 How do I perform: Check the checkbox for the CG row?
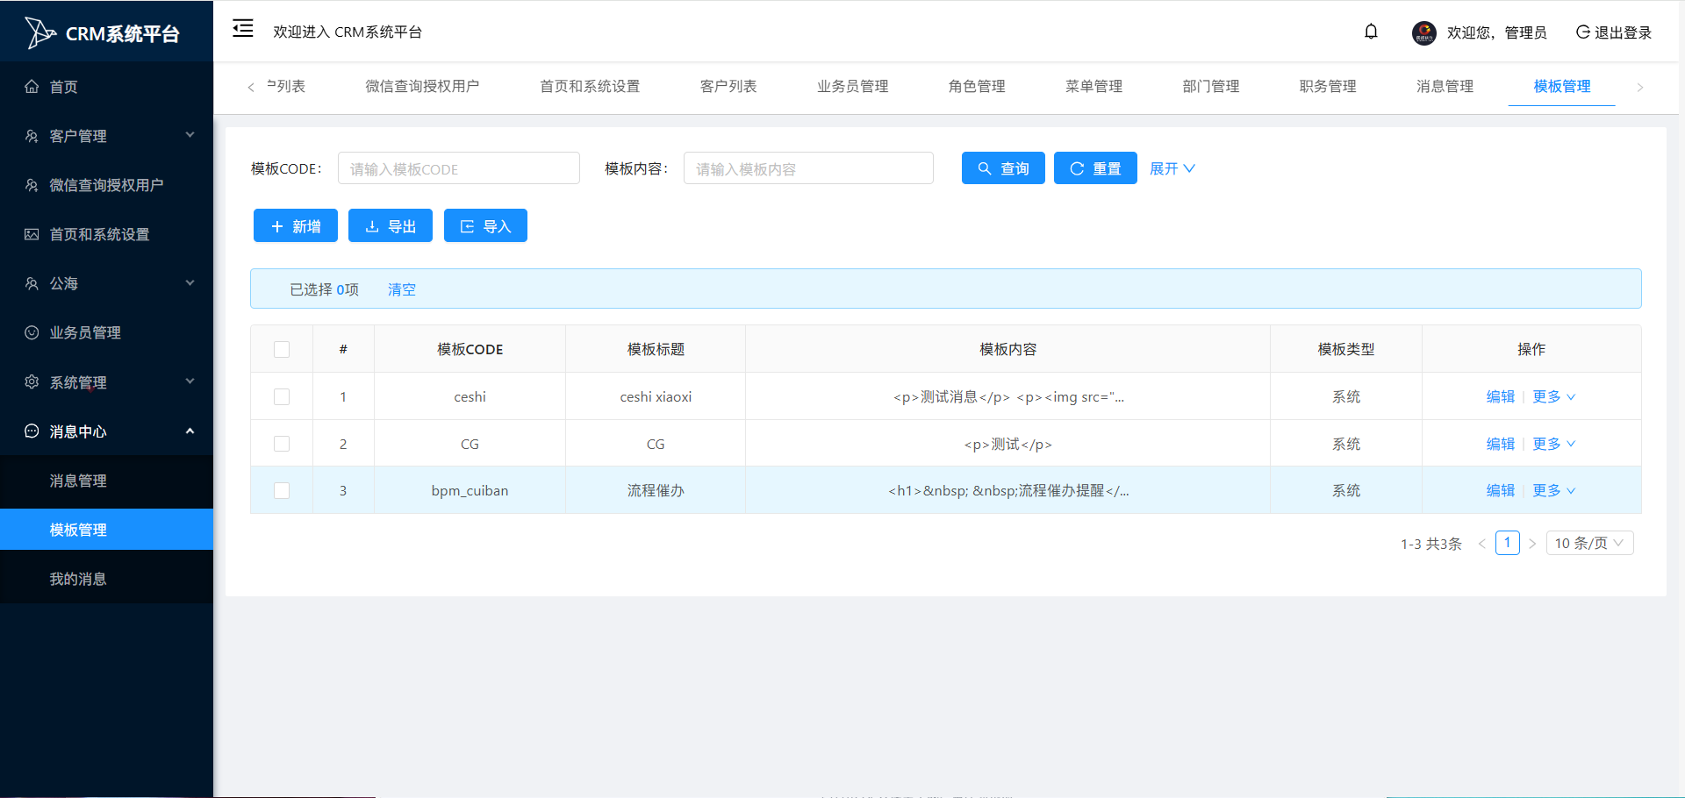tap(282, 444)
